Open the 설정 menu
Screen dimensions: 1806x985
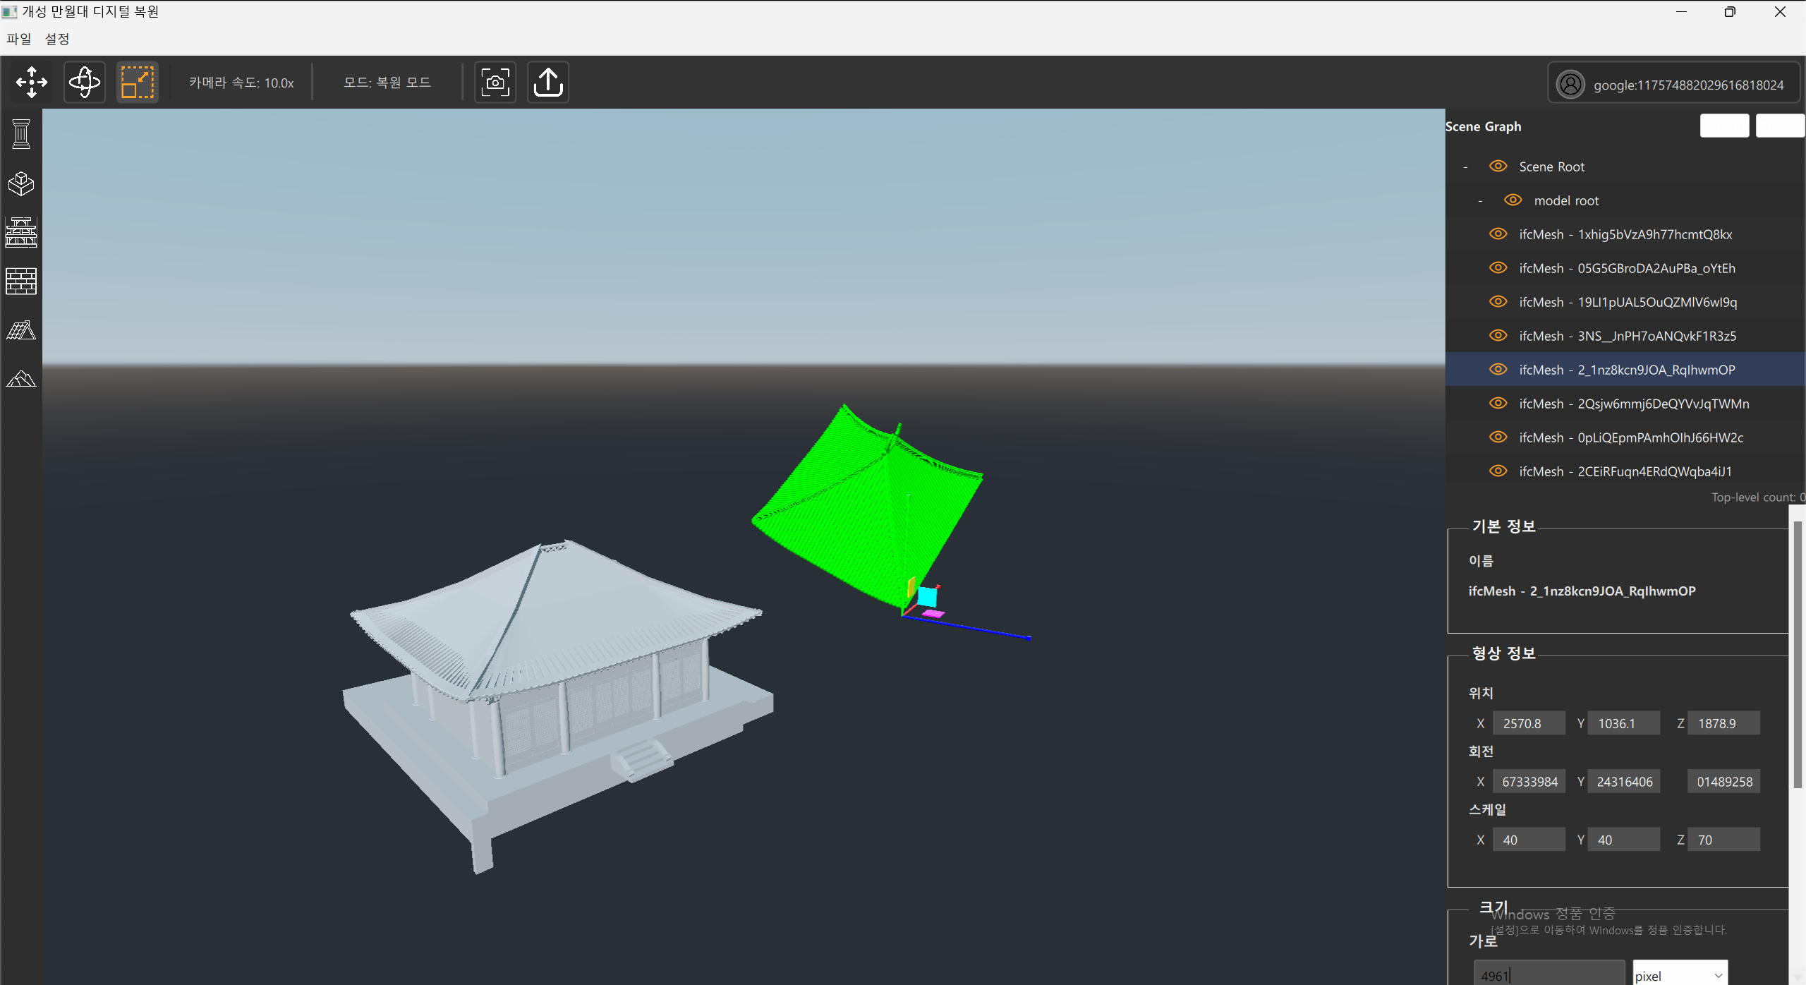click(x=57, y=39)
